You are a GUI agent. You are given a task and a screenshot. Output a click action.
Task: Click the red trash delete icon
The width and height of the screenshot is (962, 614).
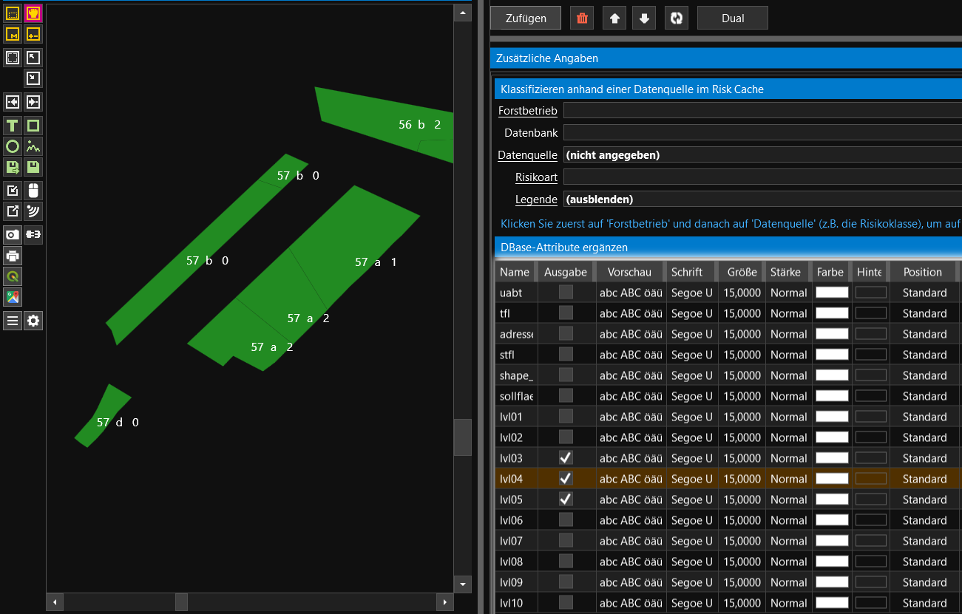coord(582,18)
